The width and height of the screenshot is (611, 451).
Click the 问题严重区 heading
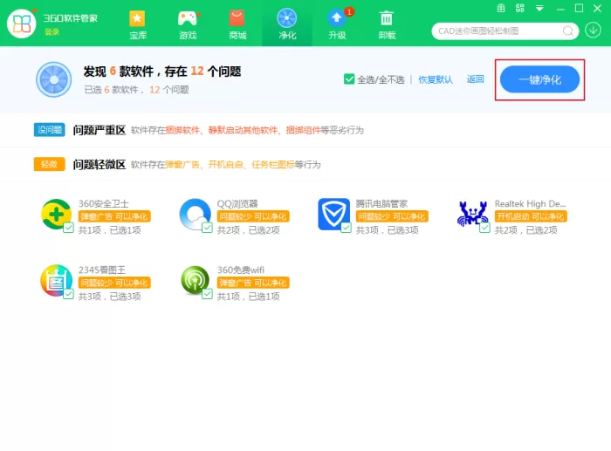[99, 130]
